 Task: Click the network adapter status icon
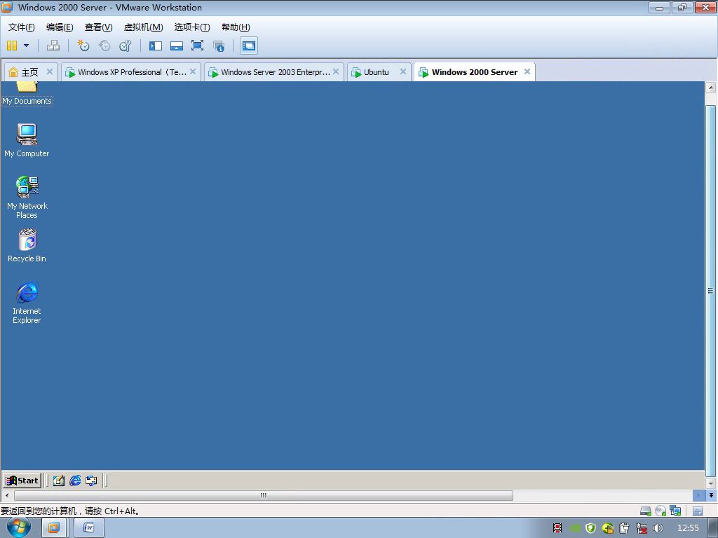(x=675, y=511)
